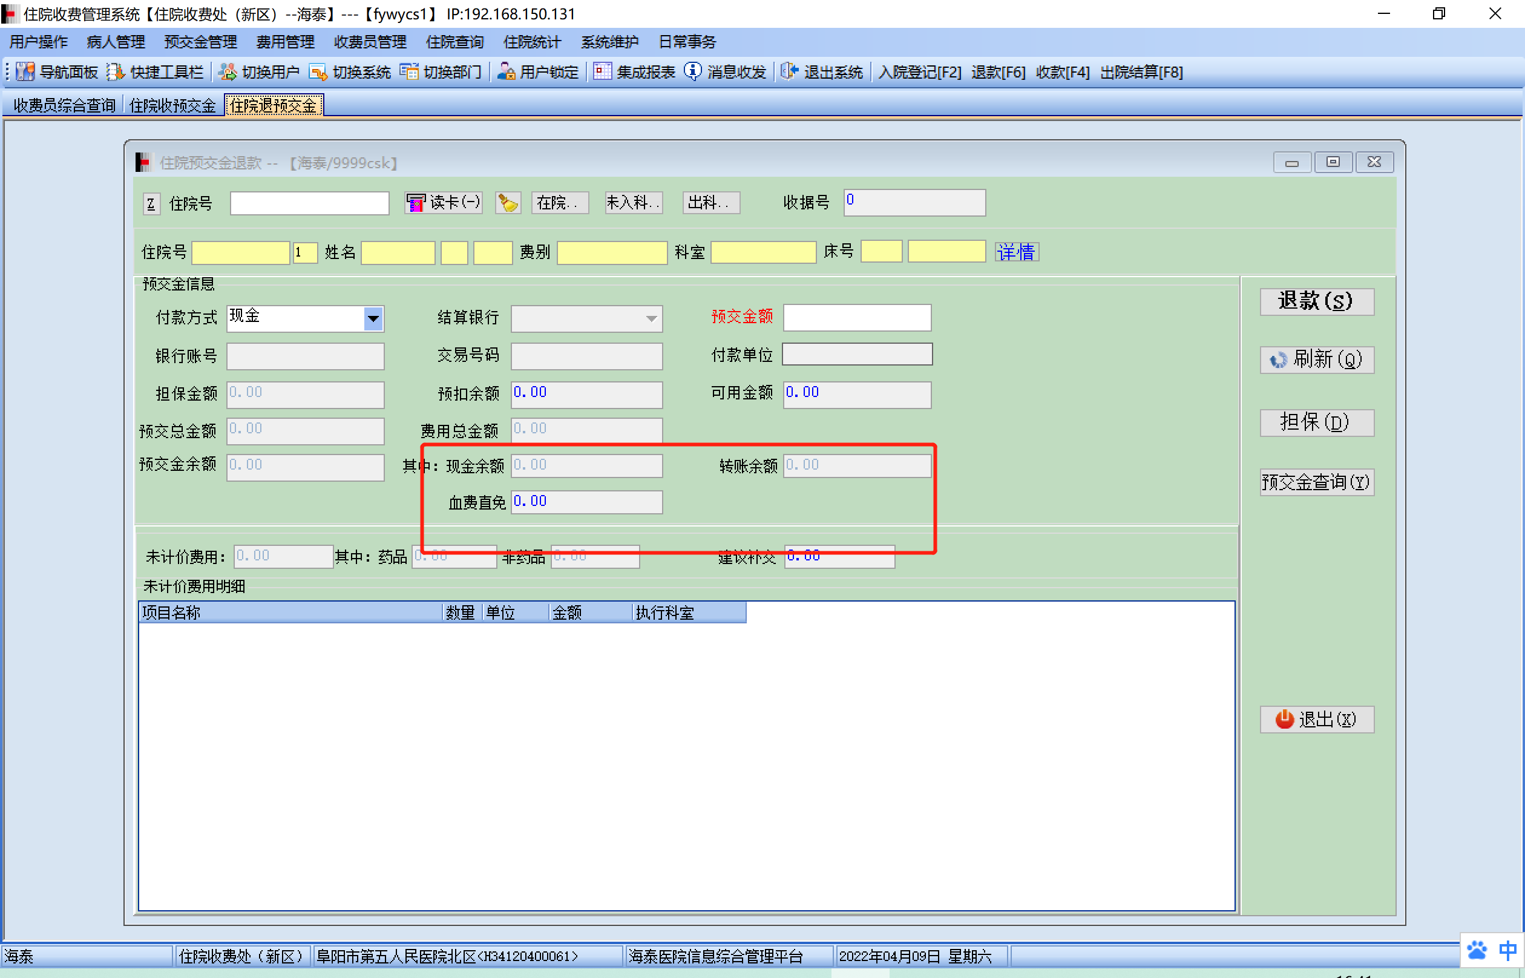
Task: Open the integrated reports (集成报表) icon
Action: [x=602, y=72]
